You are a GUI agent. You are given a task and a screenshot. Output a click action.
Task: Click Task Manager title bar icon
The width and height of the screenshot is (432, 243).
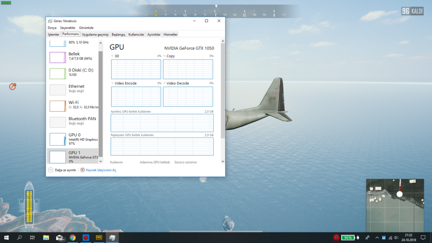coord(50,21)
